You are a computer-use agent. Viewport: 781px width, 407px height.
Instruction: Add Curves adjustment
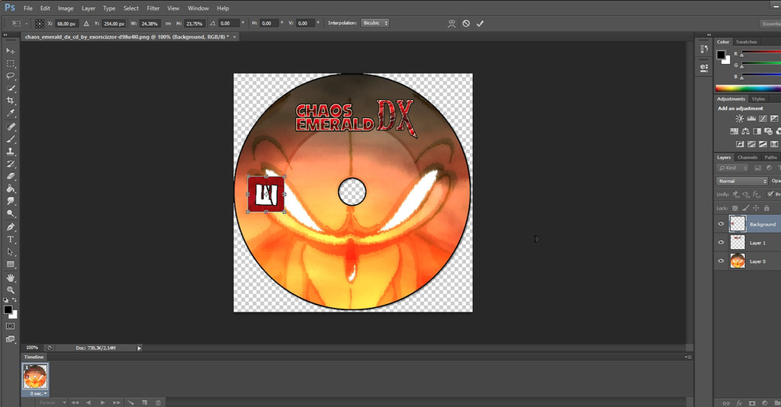pos(763,118)
